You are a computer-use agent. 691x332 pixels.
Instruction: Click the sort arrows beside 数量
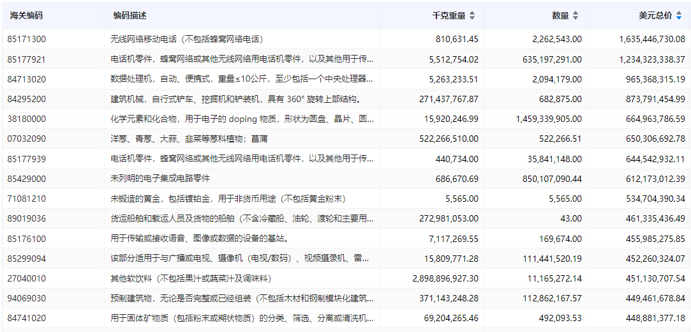click(575, 16)
